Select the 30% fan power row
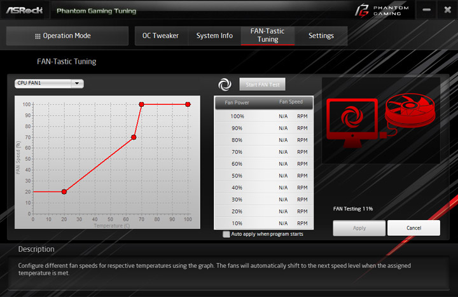 point(264,200)
